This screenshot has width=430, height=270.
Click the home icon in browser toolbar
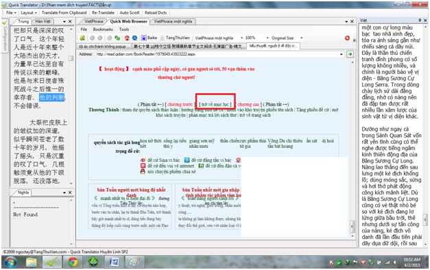pos(127,38)
